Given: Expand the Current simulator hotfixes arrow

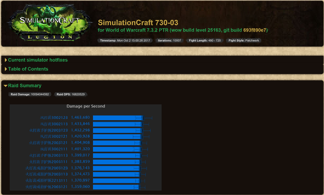Looking at the screenshot, I should [x=6, y=60].
